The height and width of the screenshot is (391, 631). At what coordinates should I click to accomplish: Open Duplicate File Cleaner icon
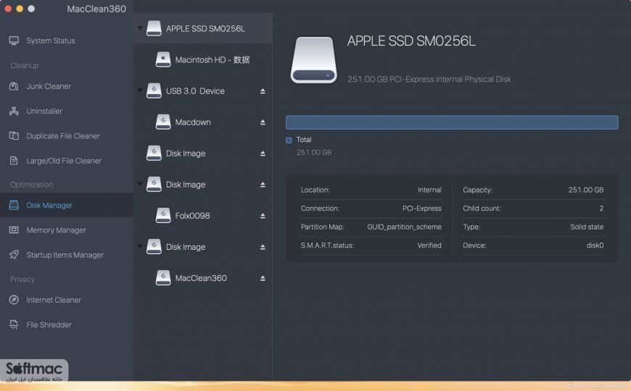point(14,136)
